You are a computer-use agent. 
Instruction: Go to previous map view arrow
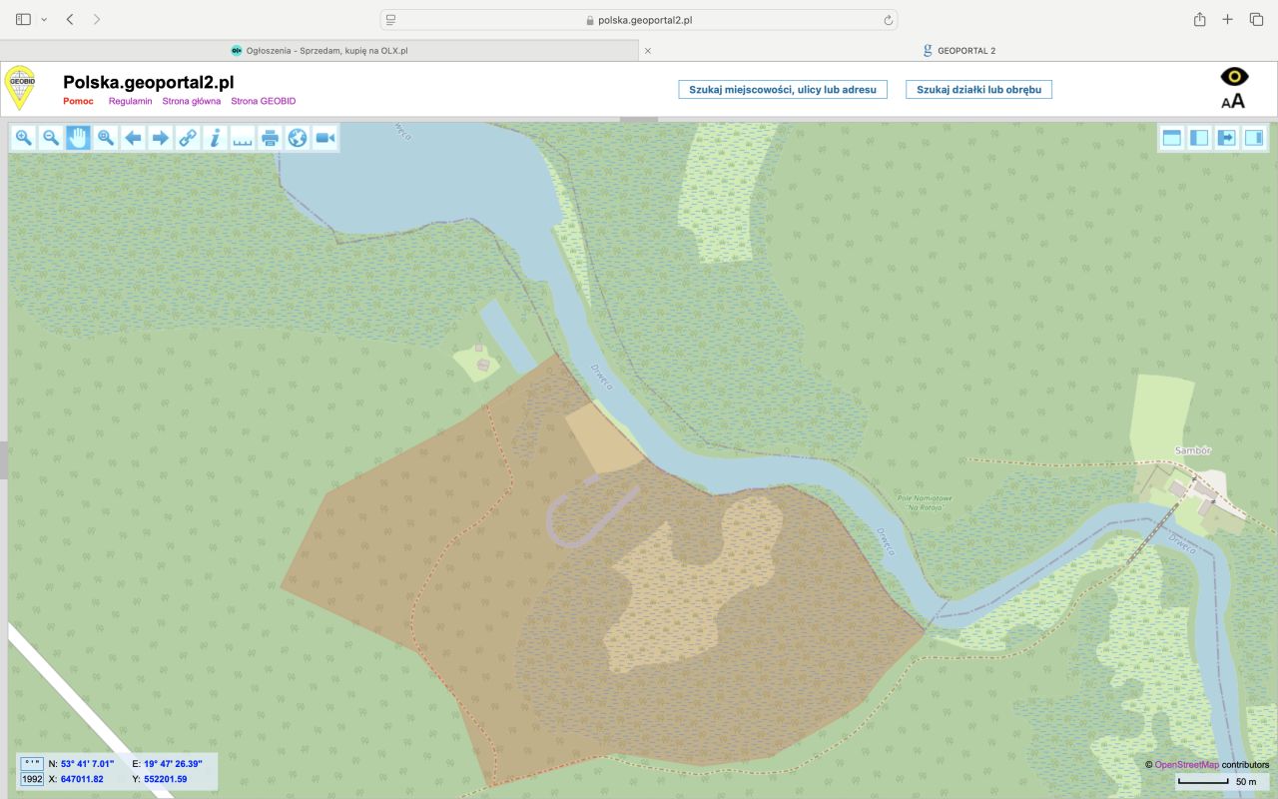click(133, 138)
